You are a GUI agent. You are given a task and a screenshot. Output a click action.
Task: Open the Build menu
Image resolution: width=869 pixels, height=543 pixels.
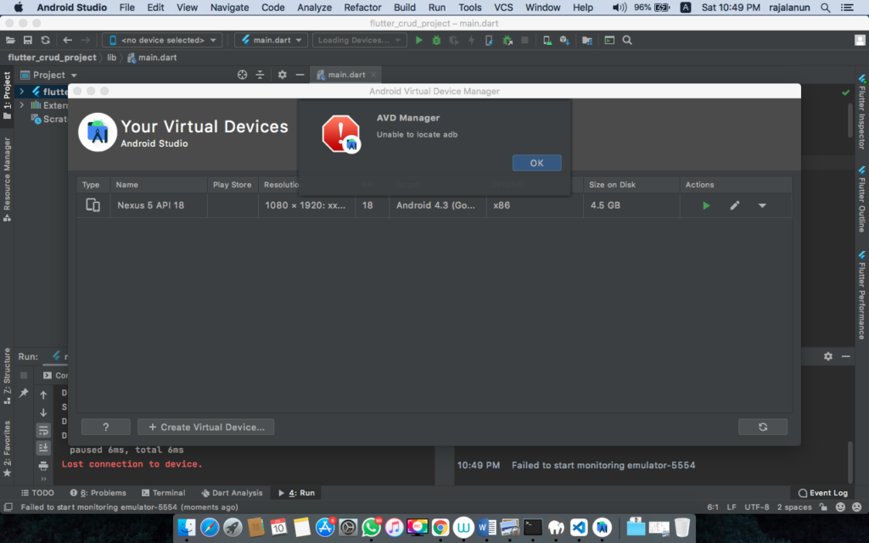(x=404, y=8)
